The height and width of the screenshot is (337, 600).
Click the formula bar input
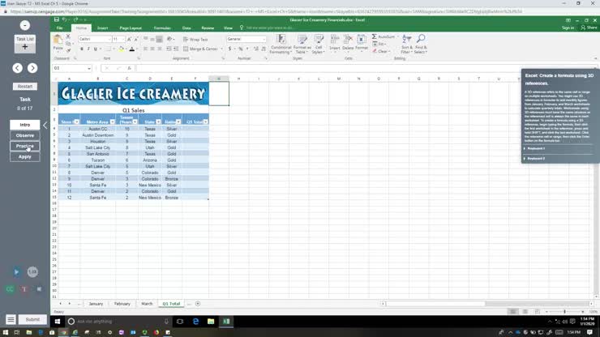coord(366,68)
